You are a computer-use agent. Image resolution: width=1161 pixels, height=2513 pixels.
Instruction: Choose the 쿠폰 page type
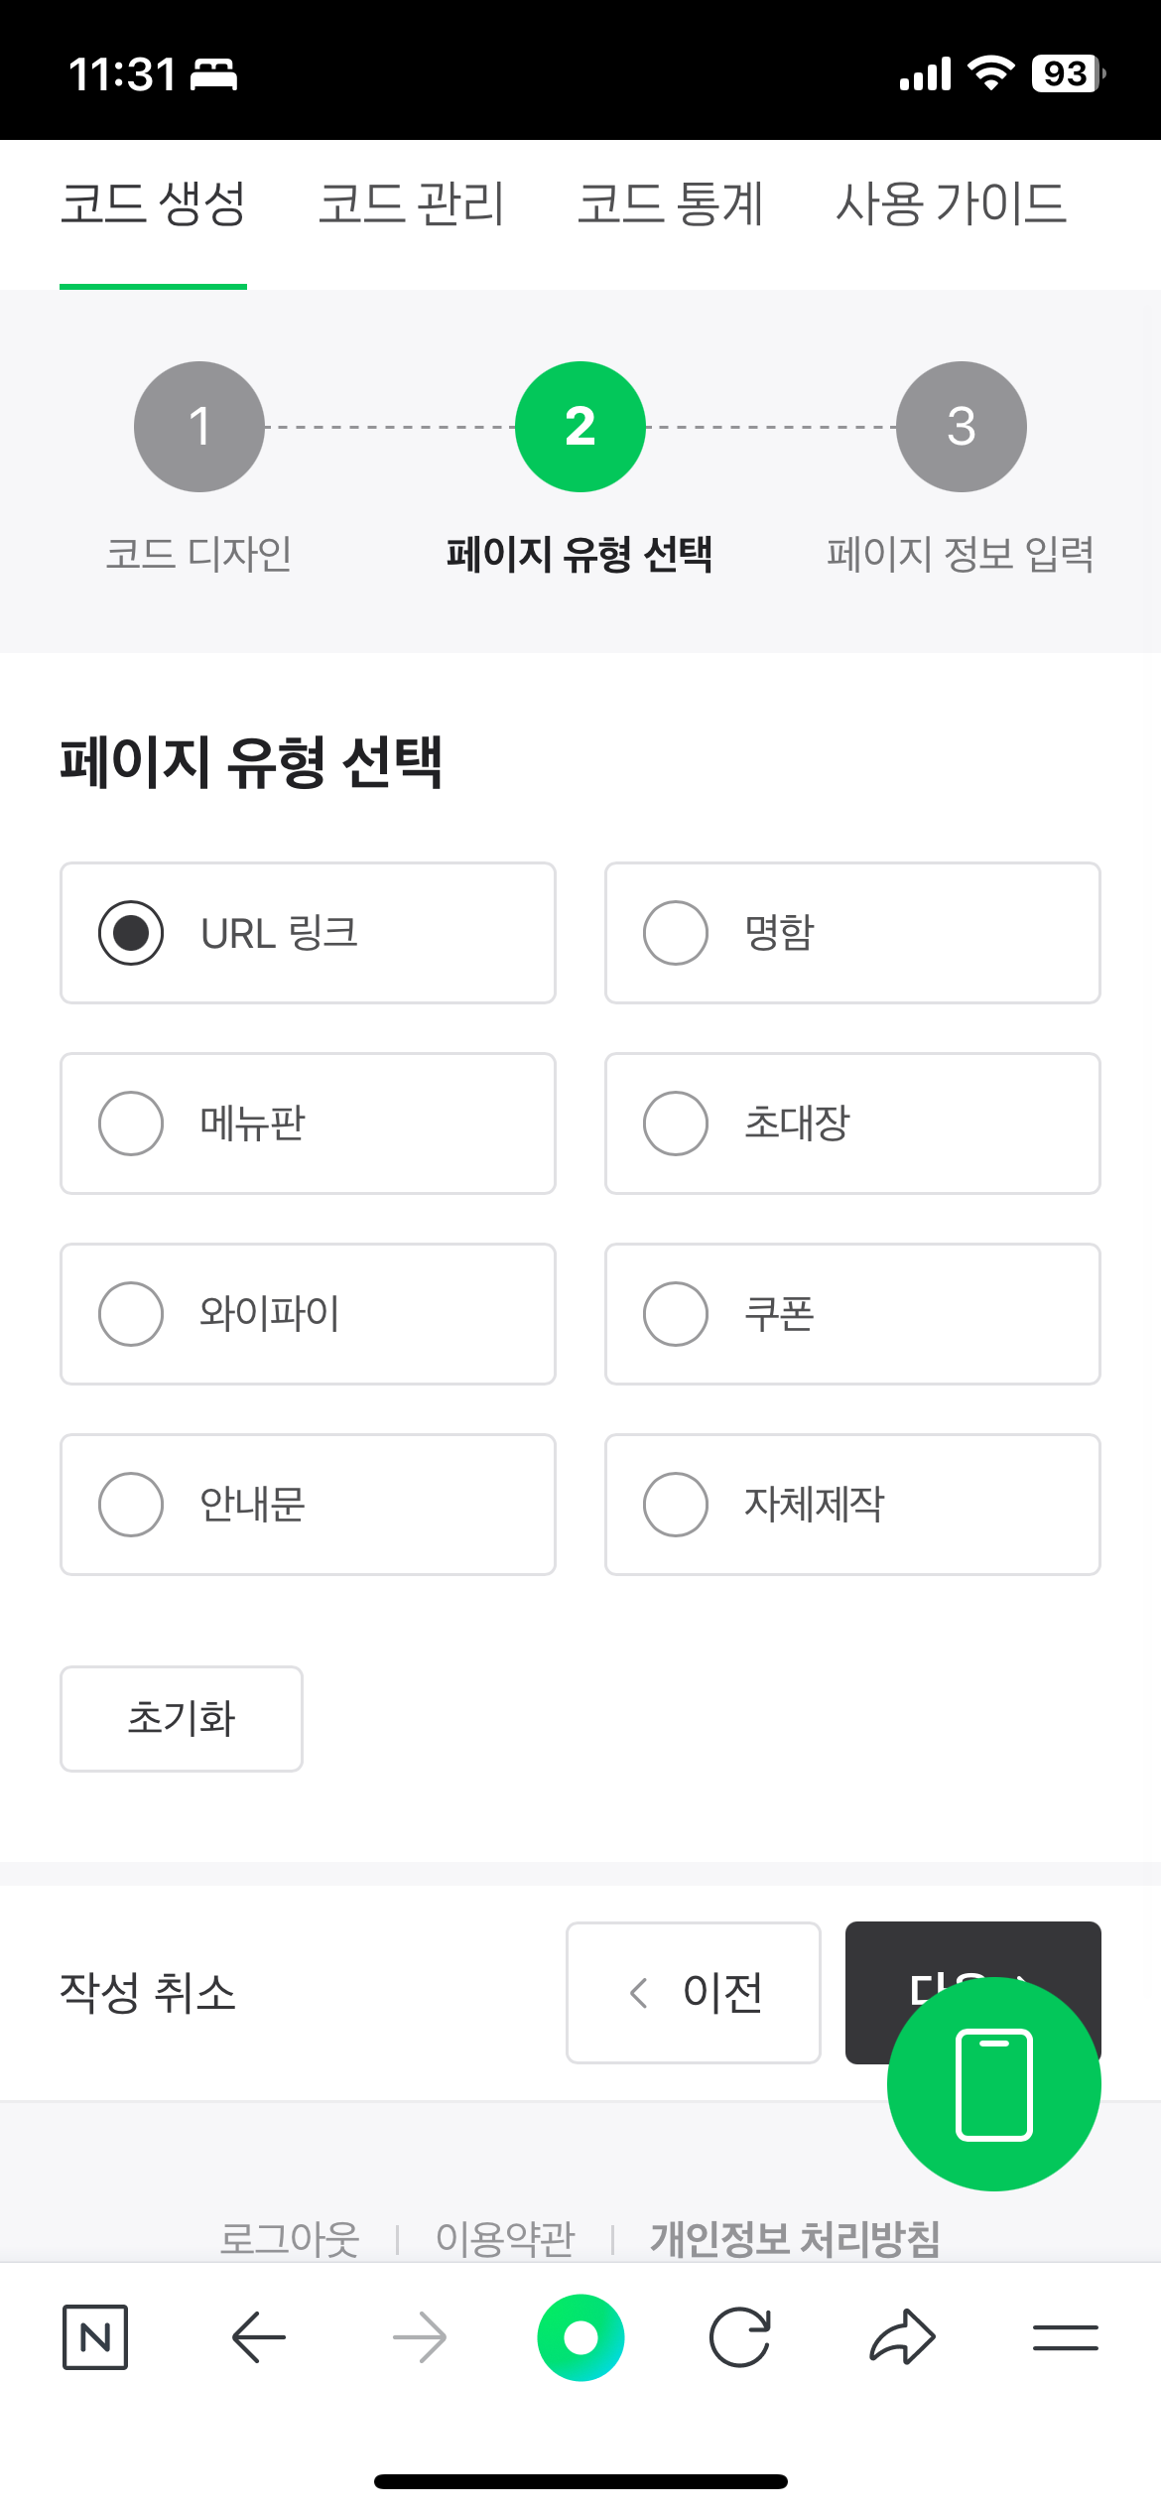(x=852, y=1314)
